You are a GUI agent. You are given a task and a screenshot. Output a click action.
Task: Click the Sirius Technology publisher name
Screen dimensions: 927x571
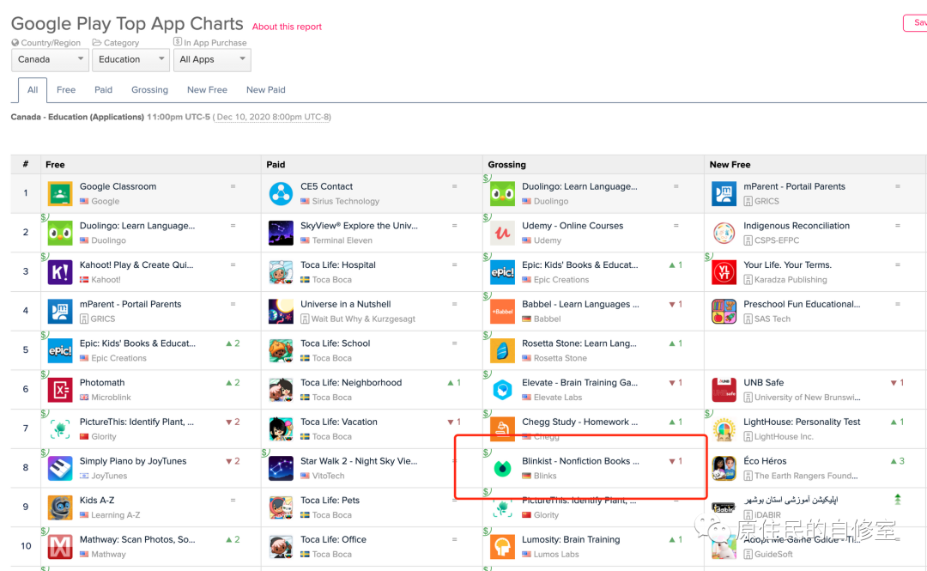tap(346, 201)
